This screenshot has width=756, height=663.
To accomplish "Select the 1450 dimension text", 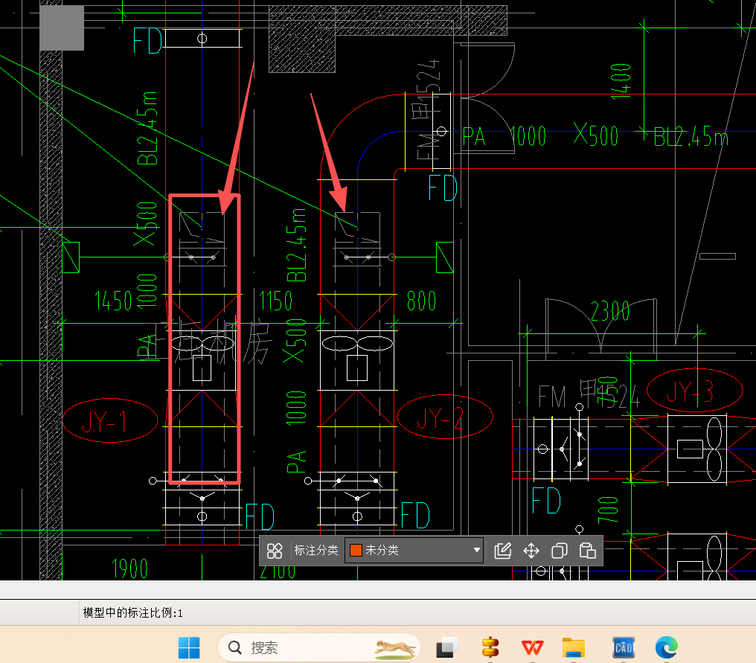I will tap(113, 301).
